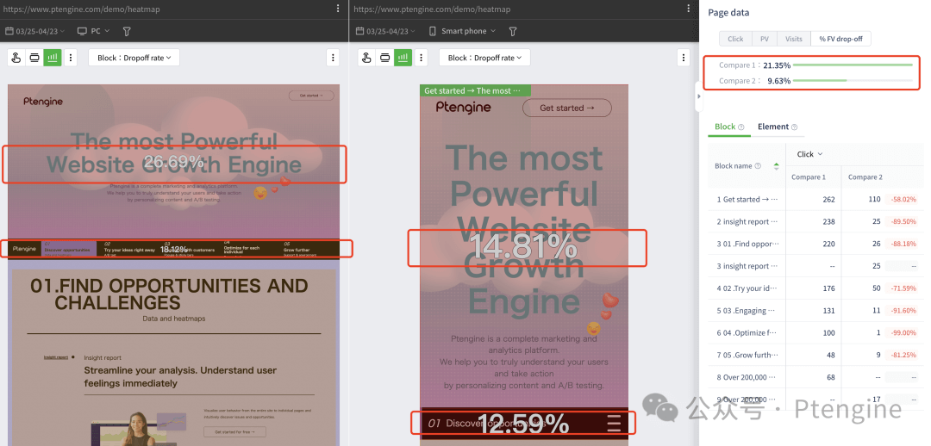Select the click heatmap icon in PC panel
The image size is (931, 446).
(x=16, y=58)
